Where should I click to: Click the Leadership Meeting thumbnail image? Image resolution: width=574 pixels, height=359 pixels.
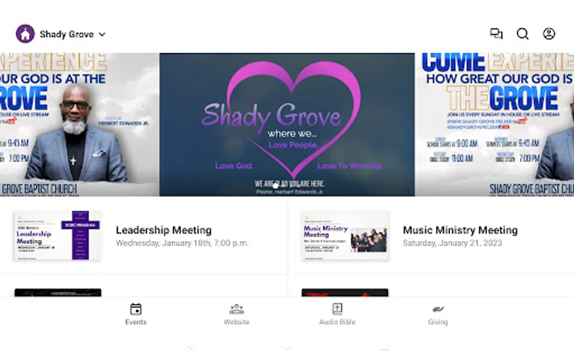click(58, 236)
